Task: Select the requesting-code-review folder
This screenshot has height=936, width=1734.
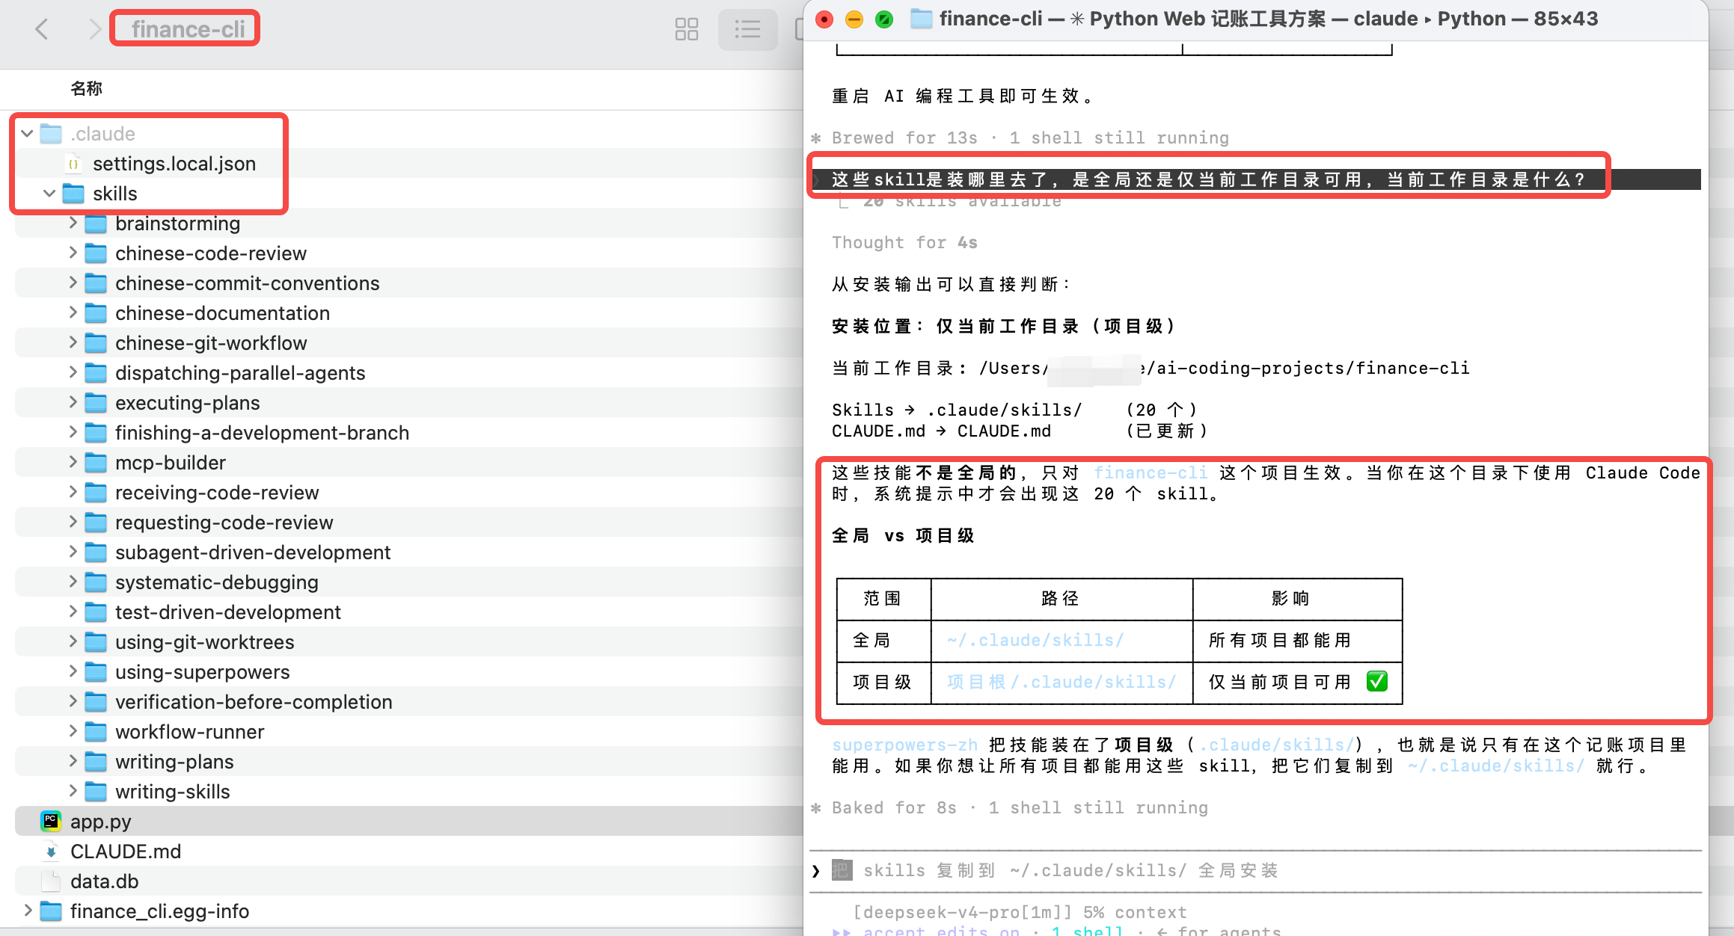Action: pyautogui.click(x=224, y=523)
